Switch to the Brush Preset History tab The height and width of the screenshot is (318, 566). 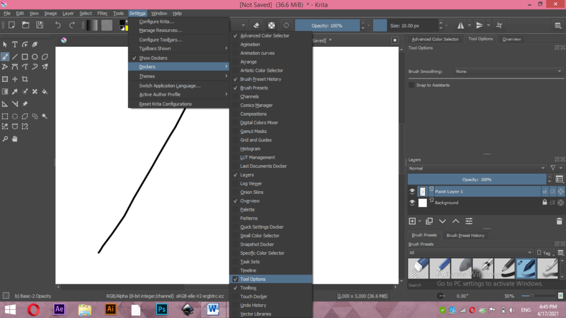tap(466, 235)
